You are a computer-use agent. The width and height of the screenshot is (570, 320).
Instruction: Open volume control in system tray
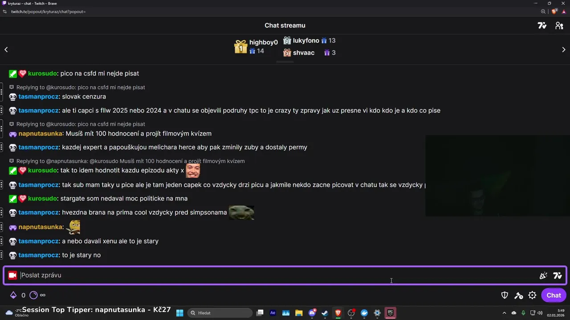point(540,313)
